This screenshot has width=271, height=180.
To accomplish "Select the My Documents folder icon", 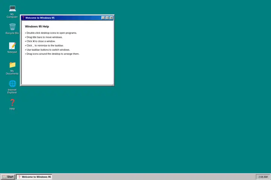I will [12, 68].
